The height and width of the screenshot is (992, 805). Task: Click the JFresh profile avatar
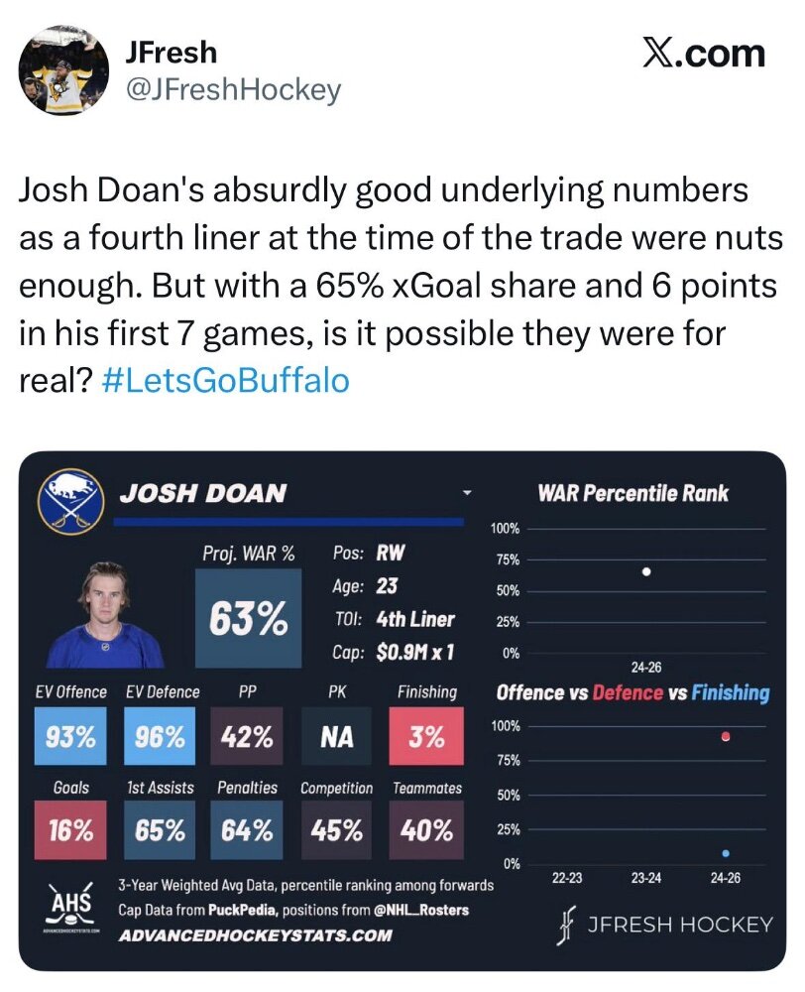coord(64,70)
